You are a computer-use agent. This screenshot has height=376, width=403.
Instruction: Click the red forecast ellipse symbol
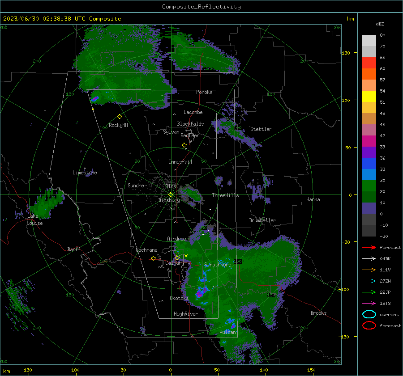click(x=369, y=325)
